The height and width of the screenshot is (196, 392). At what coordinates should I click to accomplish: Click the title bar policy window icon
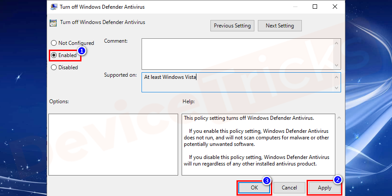(54, 7)
